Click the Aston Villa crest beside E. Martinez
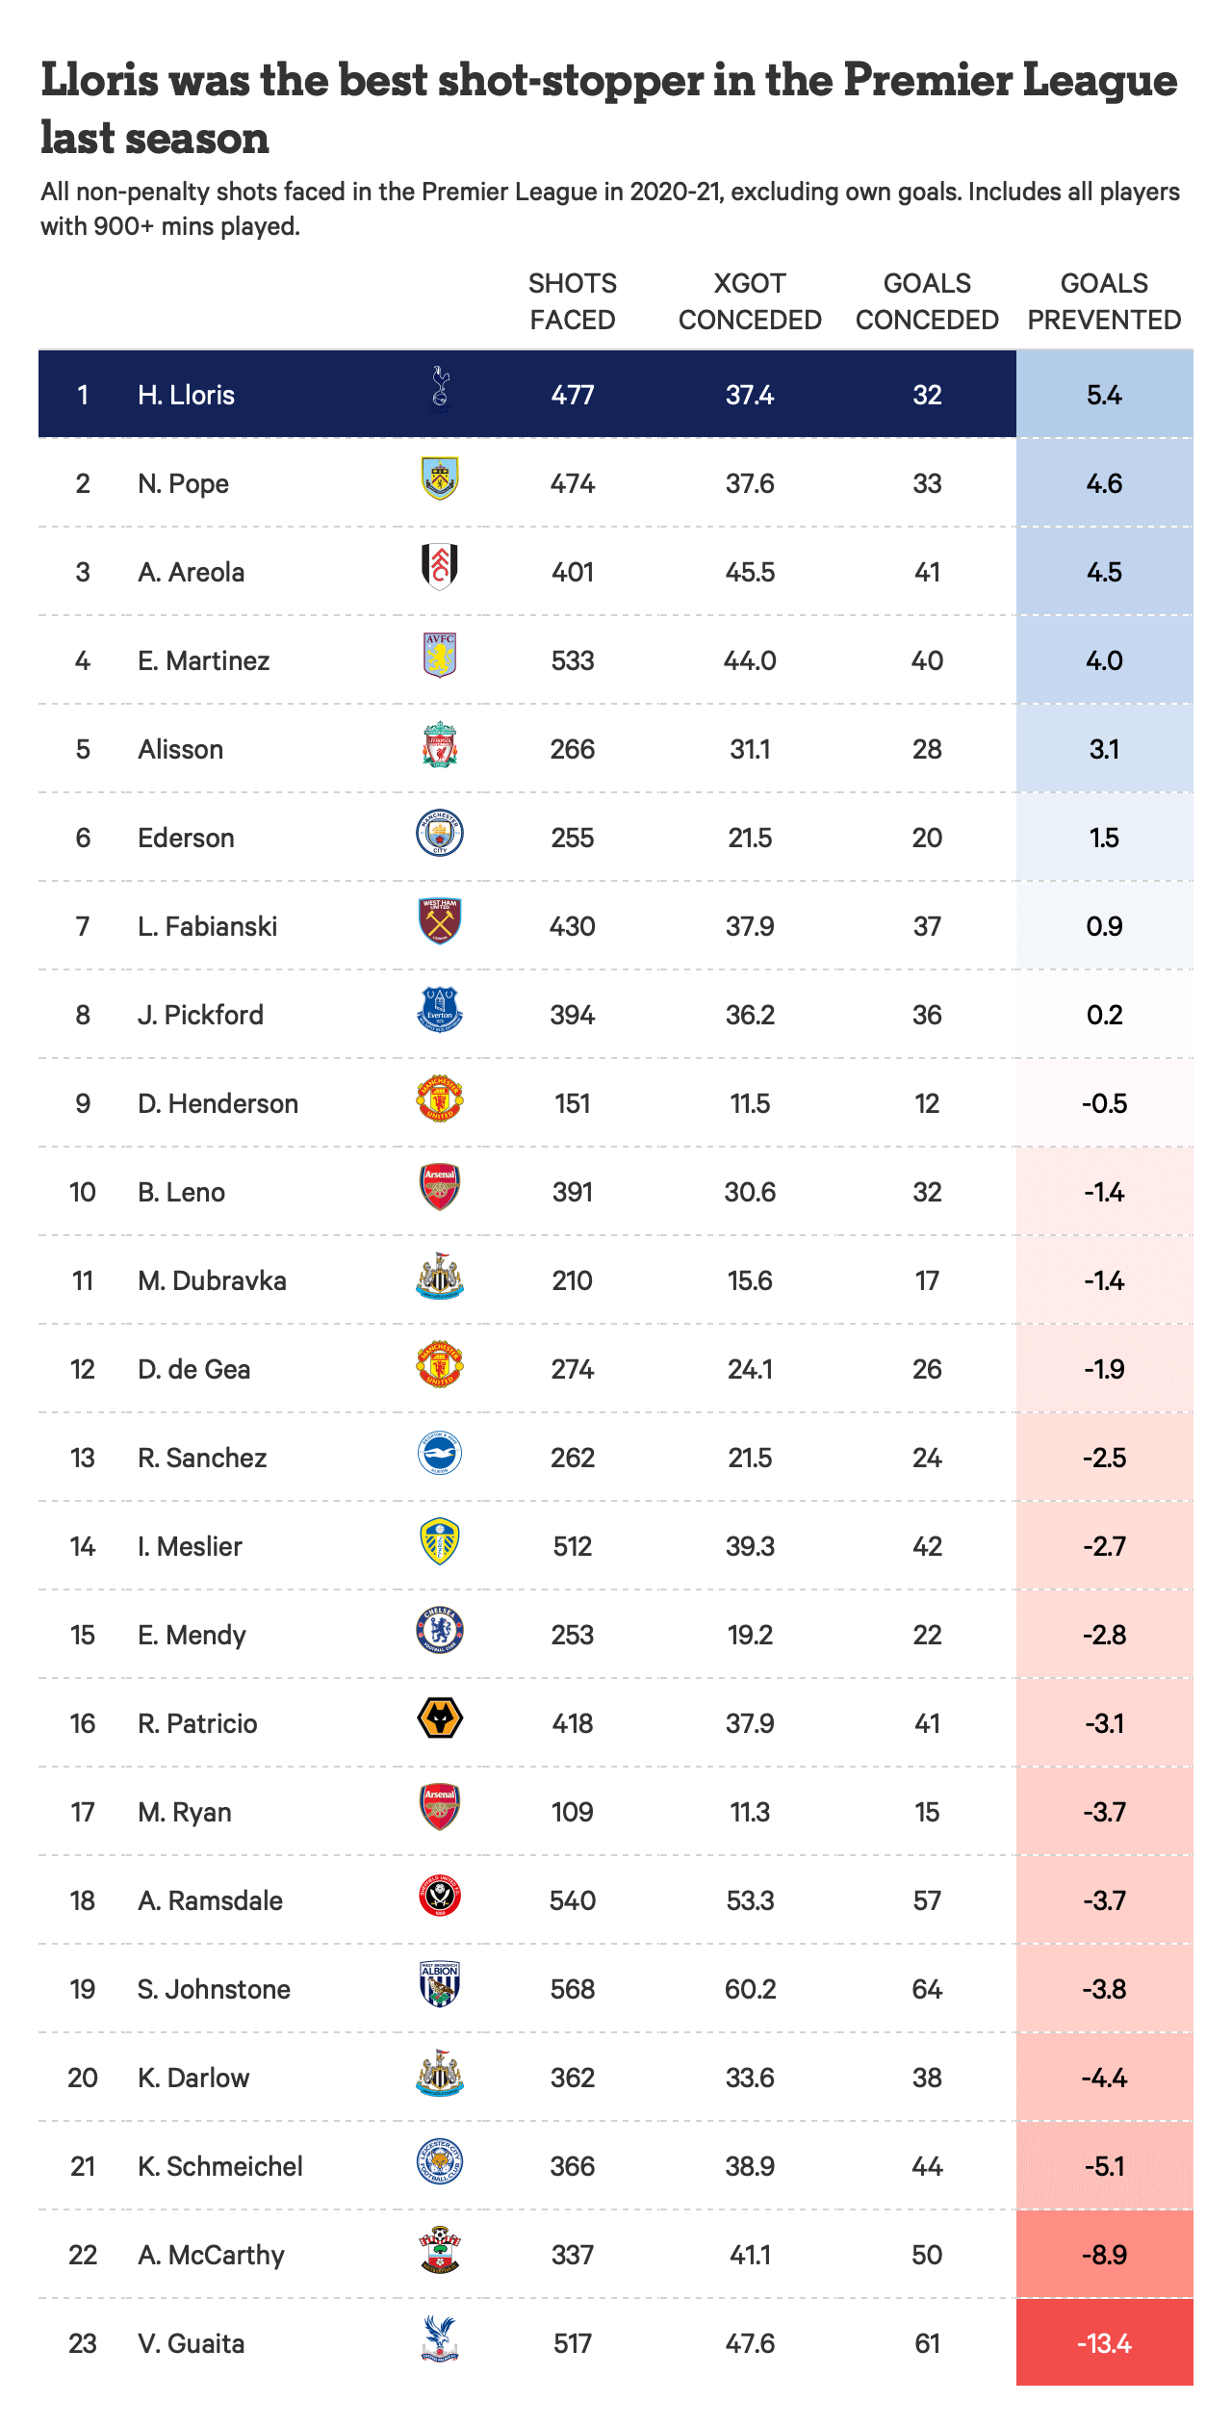The image size is (1232, 2428). tap(440, 656)
